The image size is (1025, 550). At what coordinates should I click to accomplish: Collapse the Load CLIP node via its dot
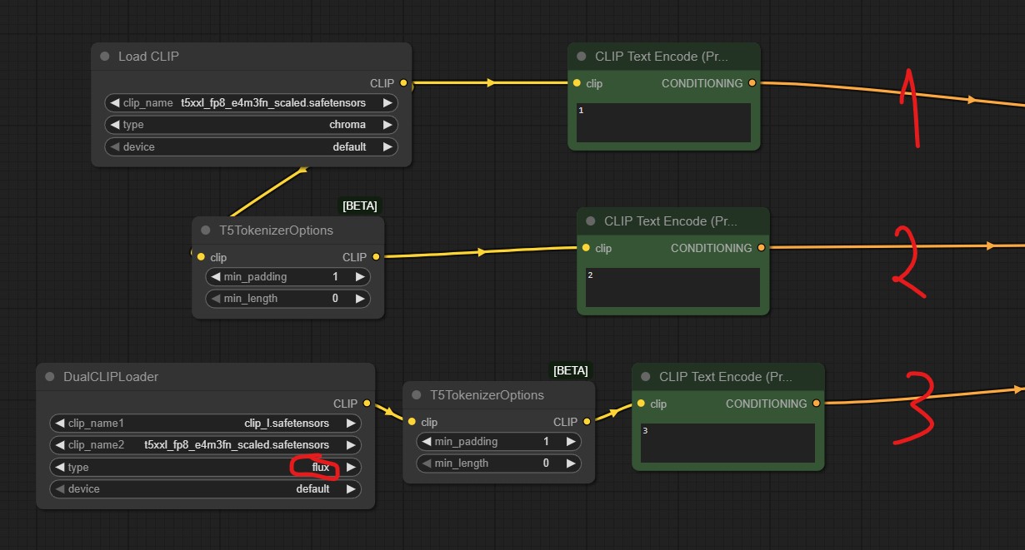(x=105, y=57)
